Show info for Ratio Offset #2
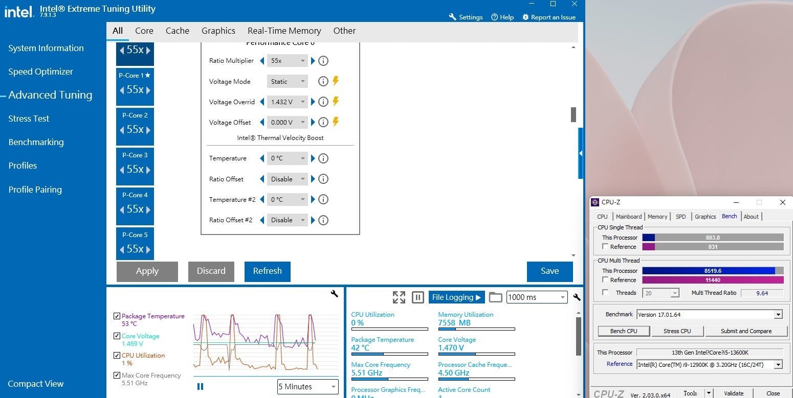The height and width of the screenshot is (398, 793). point(323,220)
